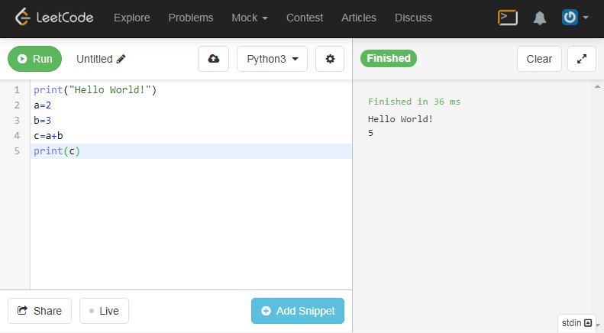604x333 pixels.
Task: Click code line a=2
Action: (x=42, y=105)
